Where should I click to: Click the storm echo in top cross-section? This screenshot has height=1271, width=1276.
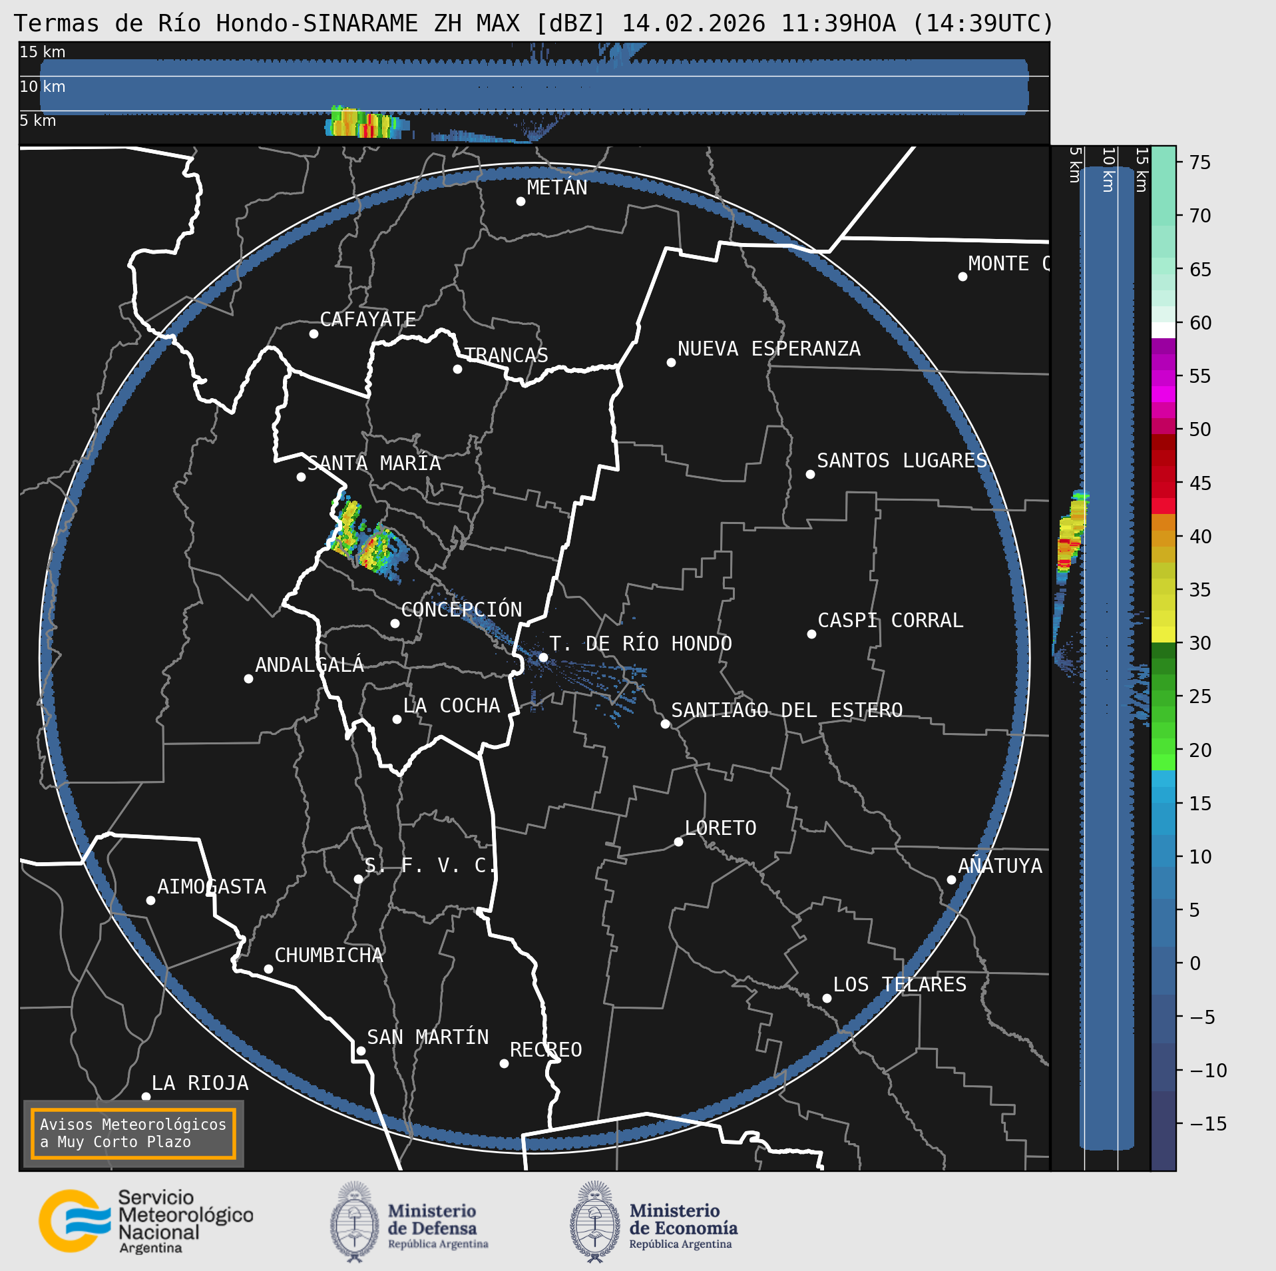[363, 123]
